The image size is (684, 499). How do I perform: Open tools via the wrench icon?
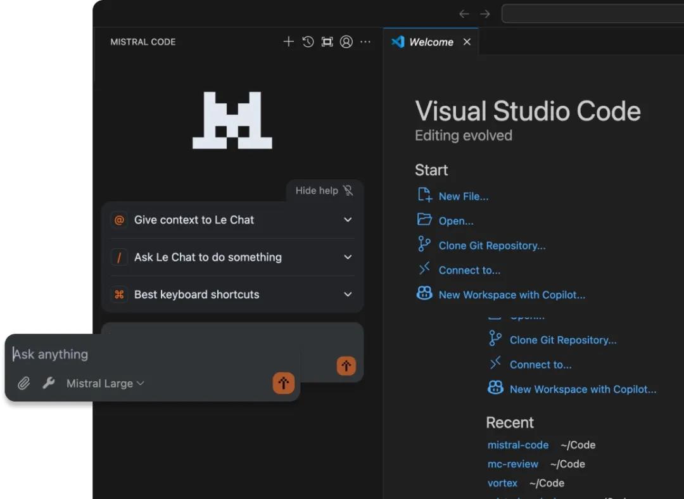(48, 383)
